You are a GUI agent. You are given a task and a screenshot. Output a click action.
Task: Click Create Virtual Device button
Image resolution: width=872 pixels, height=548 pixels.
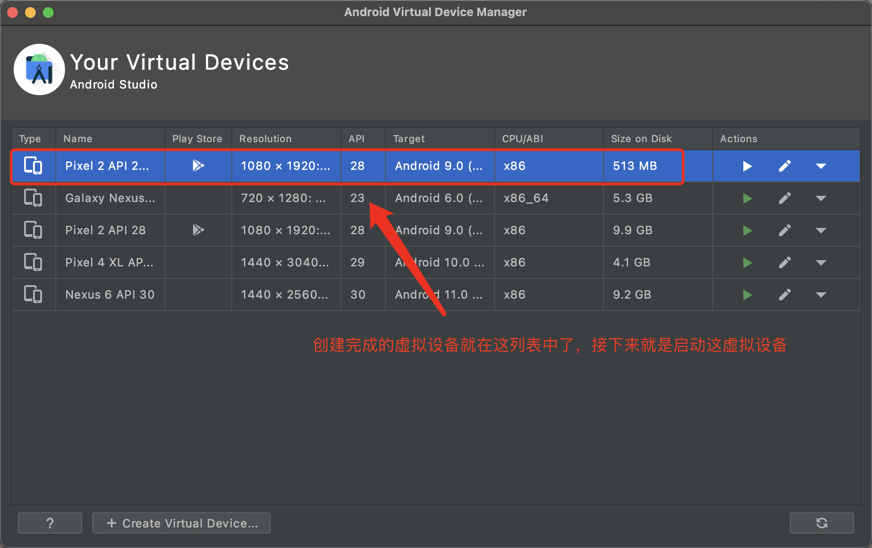click(x=181, y=523)
